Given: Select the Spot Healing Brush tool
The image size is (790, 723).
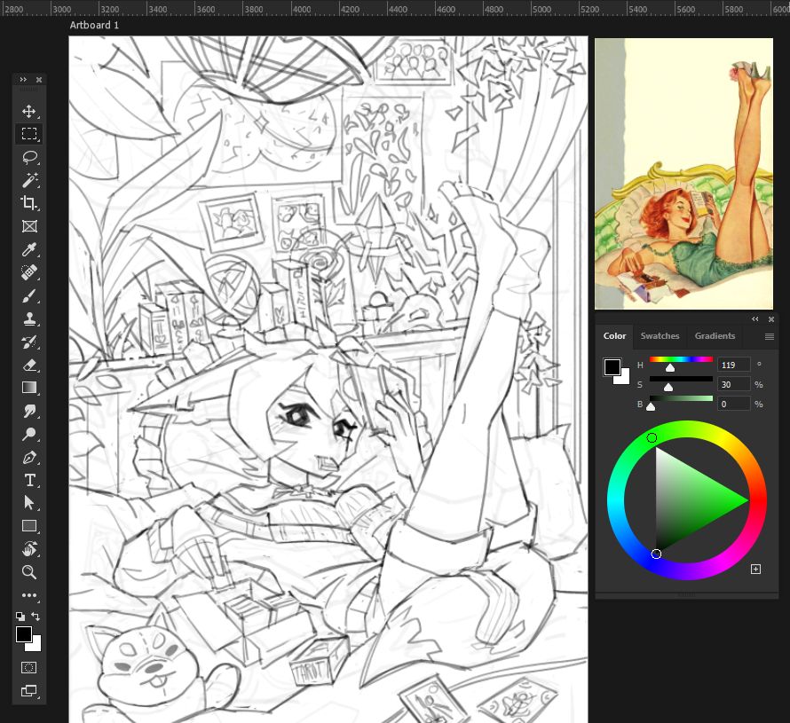Looking at the screenshot, I should coord(29,272).
